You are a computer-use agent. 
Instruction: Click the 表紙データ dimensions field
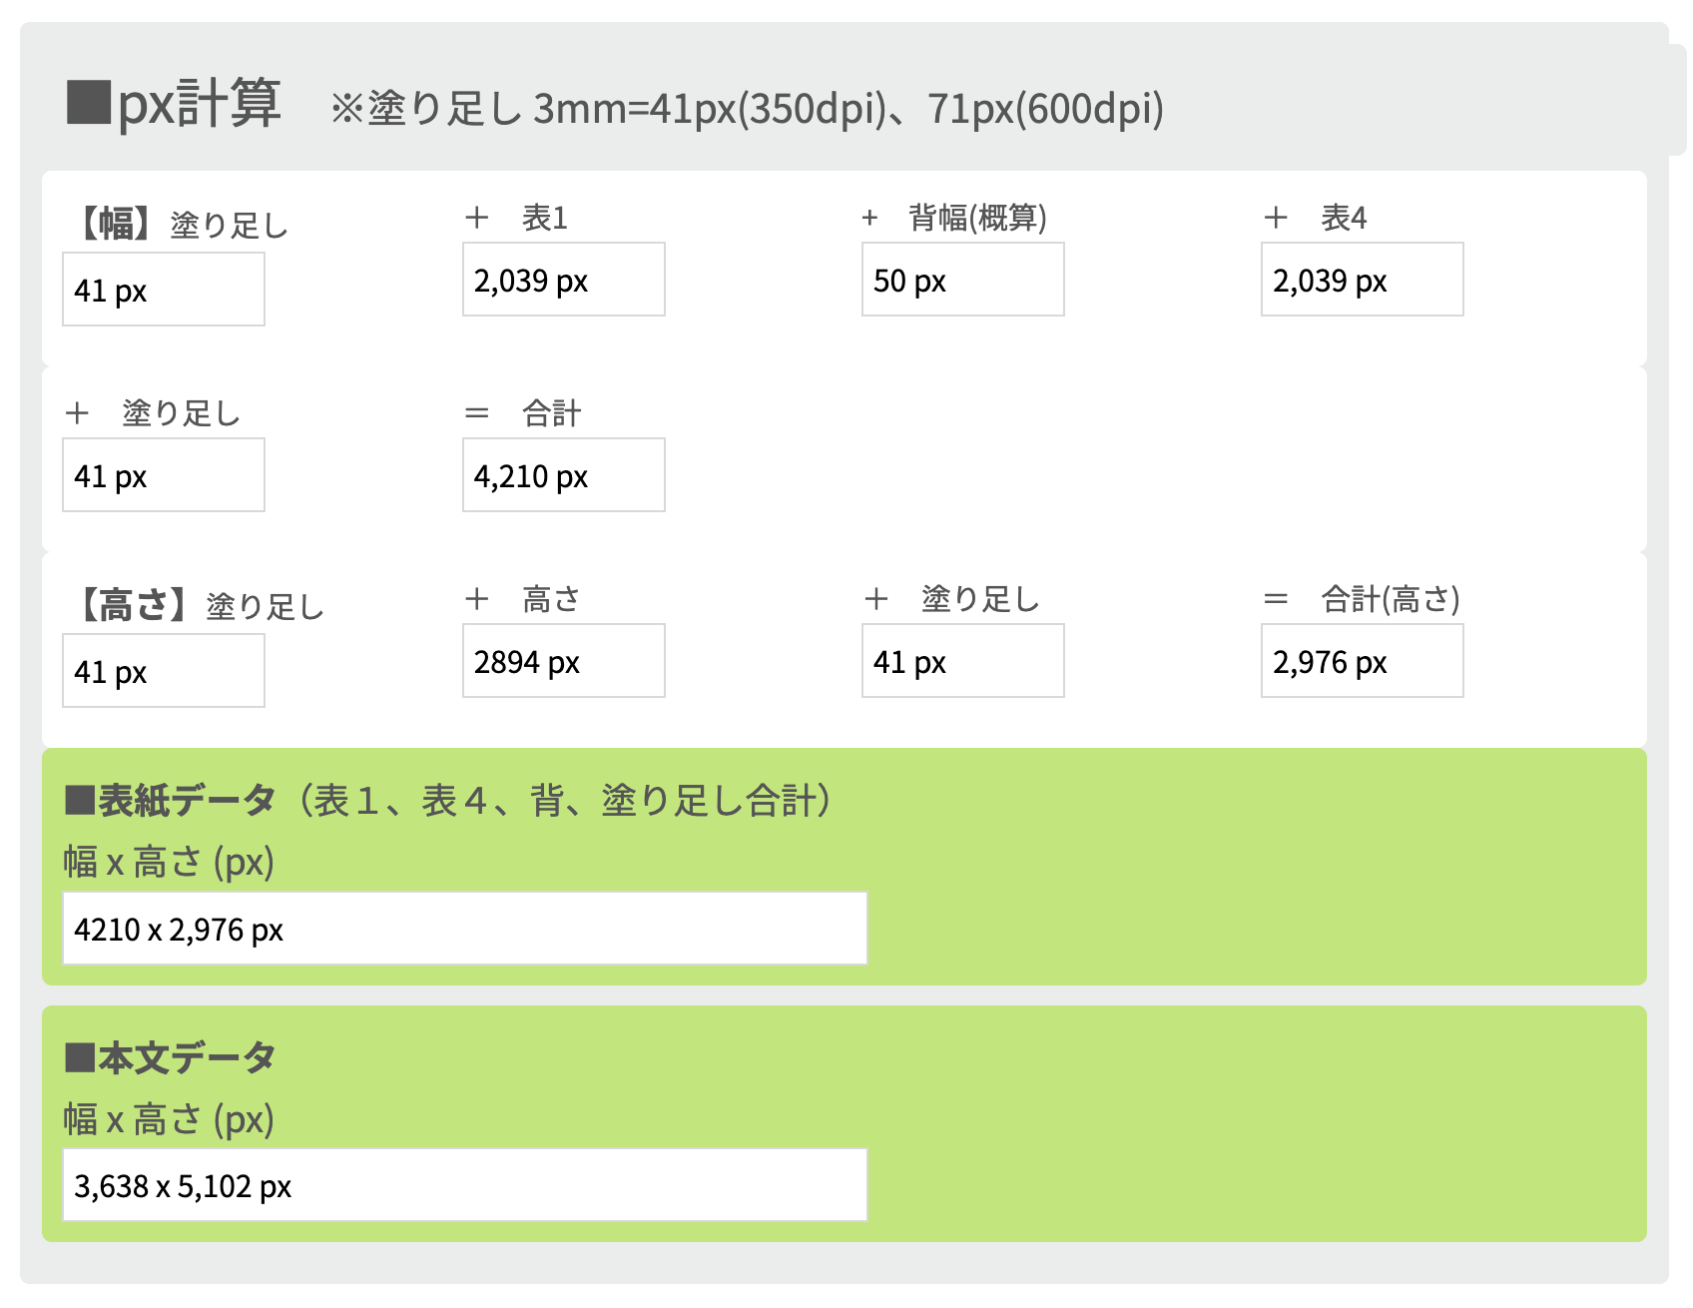point(464,929)
